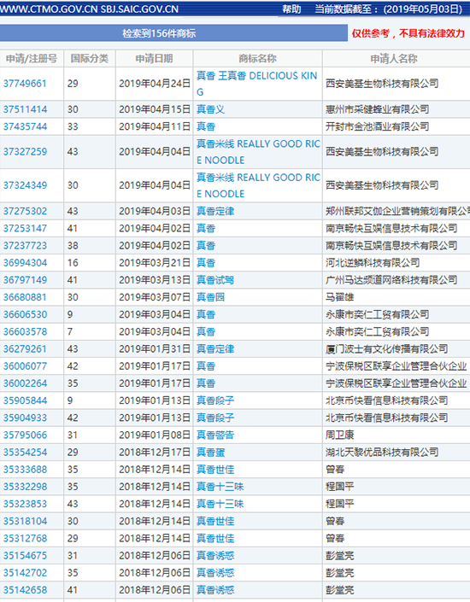Open trademark 真香义 entry
Screen dimensions: 470x602
[x=210, y=109]
